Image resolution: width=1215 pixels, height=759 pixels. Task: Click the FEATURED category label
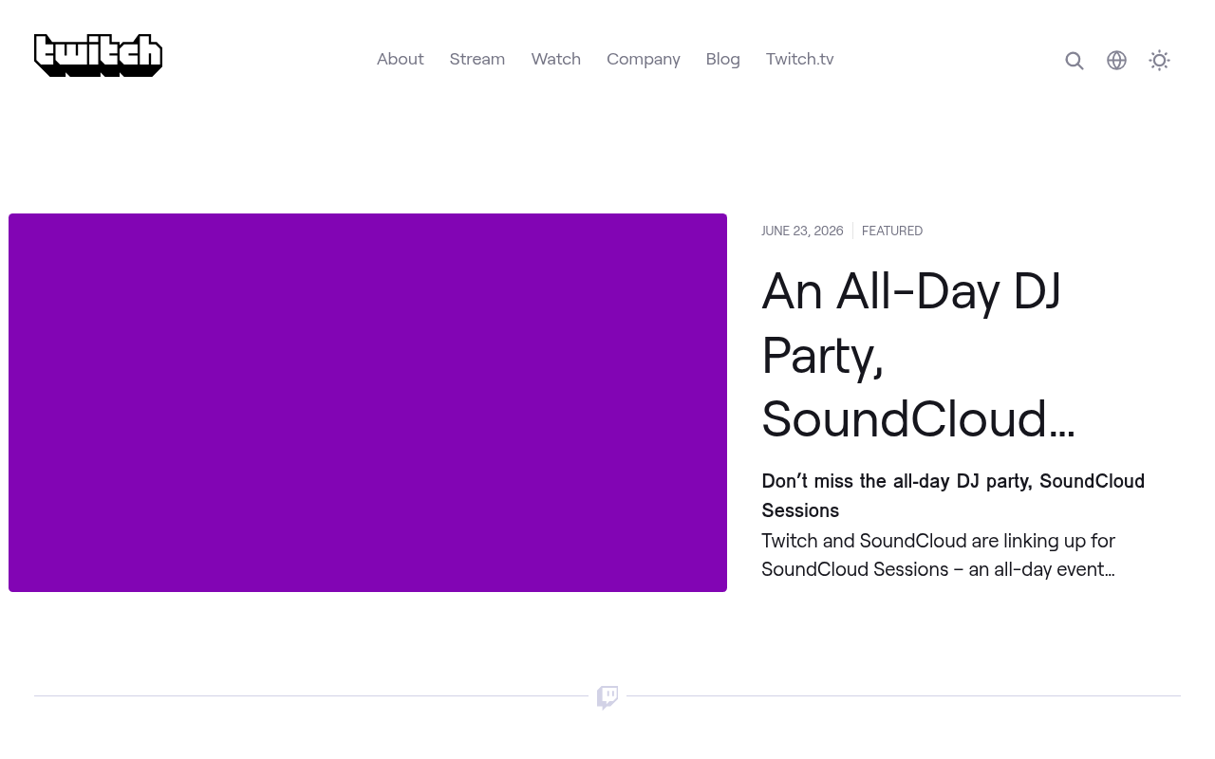[892, 231]
